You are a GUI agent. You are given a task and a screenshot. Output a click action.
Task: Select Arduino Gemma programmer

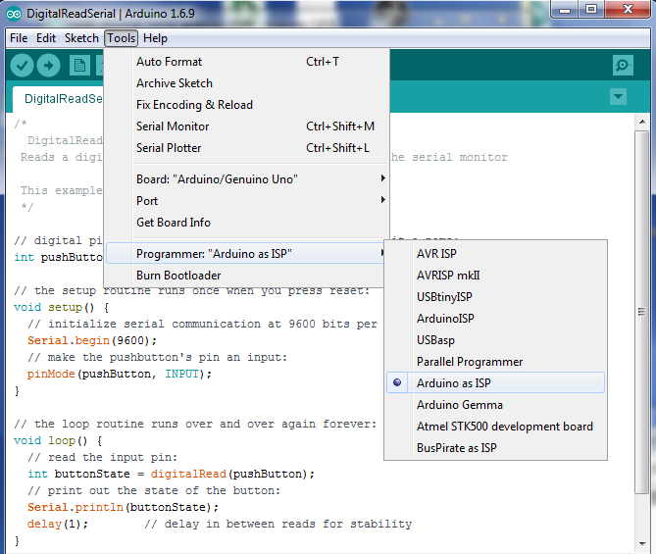(495, 405)
